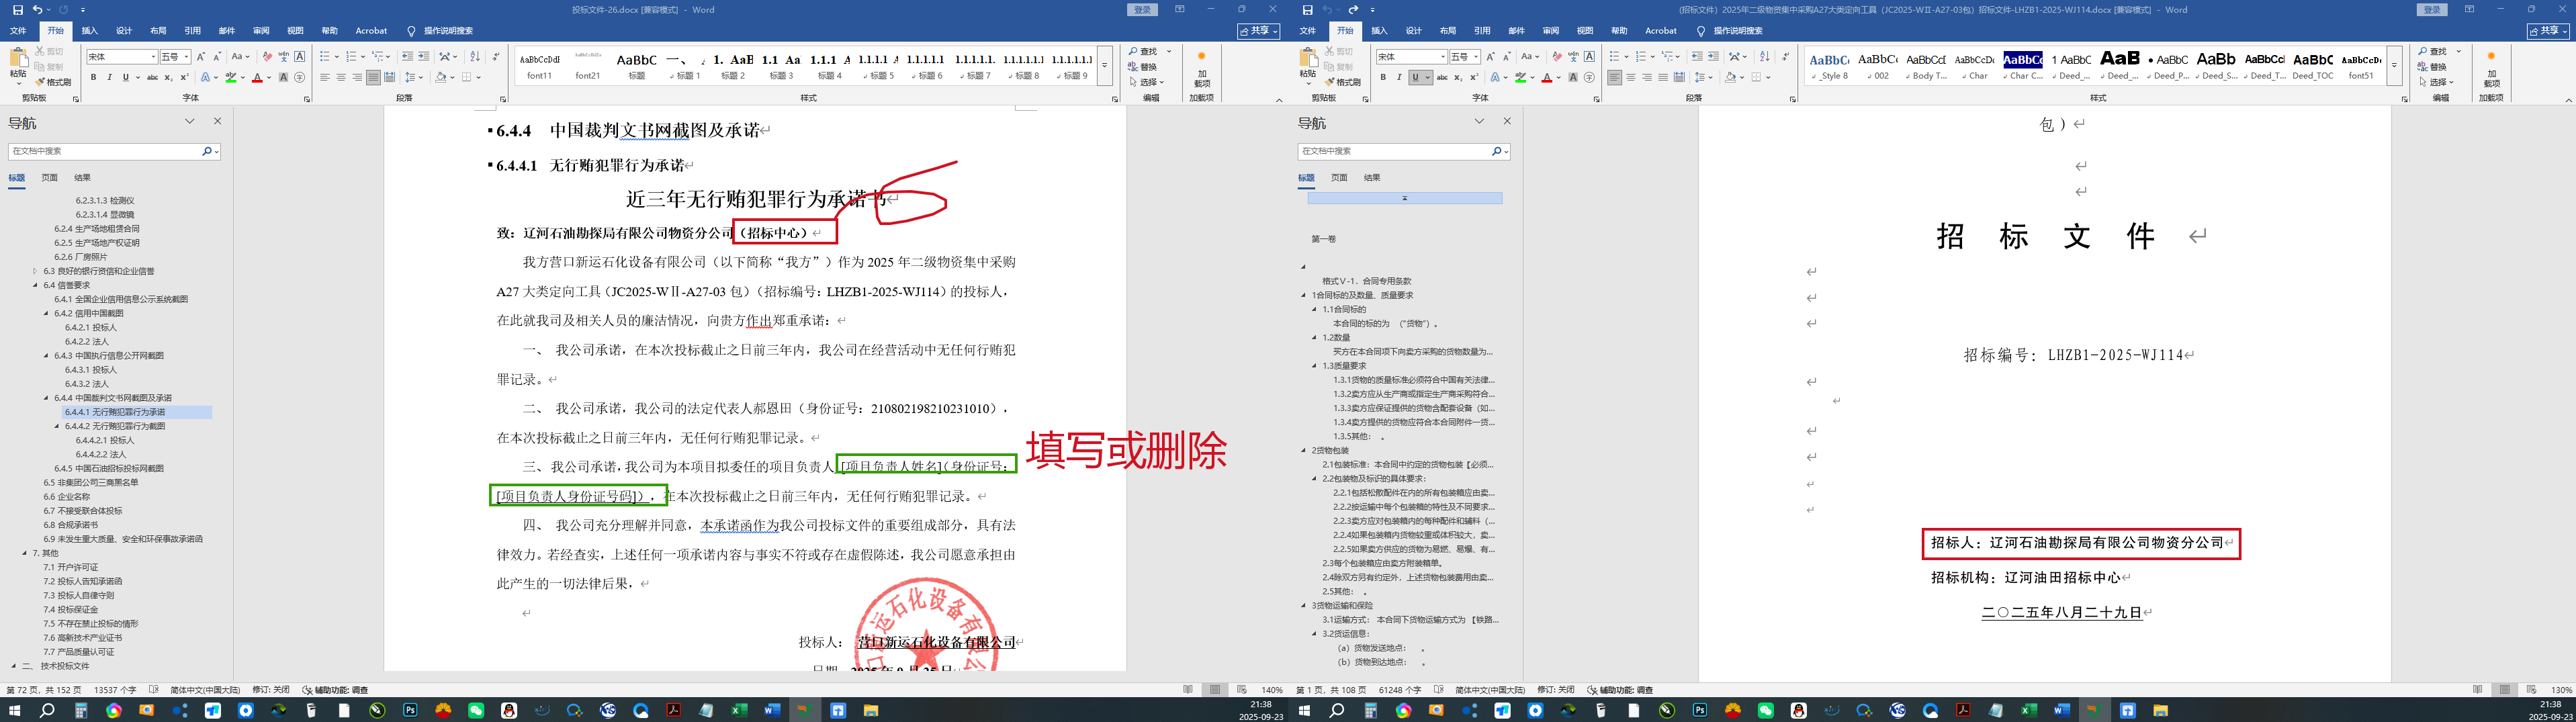
Task: Open Photoshop from the left taskbar
Action: click(410, 711)
